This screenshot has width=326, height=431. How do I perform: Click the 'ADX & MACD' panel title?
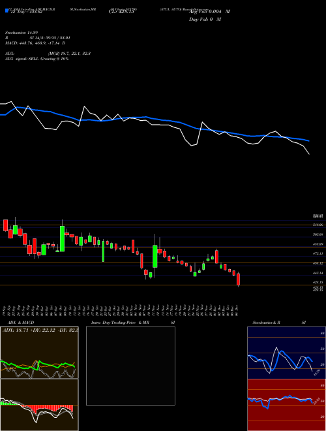click(x=20, y=323)
